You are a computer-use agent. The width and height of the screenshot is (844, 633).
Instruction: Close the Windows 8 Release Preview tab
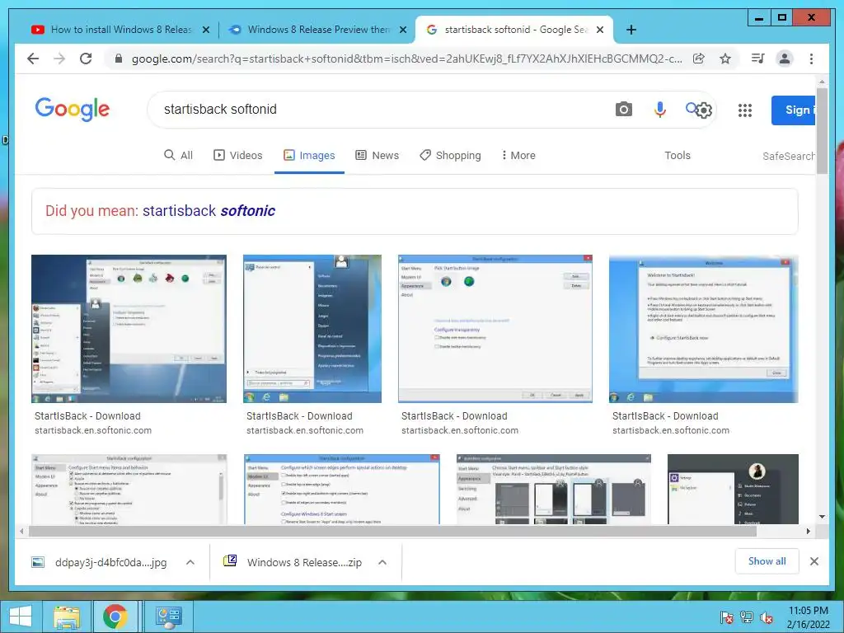(x=402, y=30)
